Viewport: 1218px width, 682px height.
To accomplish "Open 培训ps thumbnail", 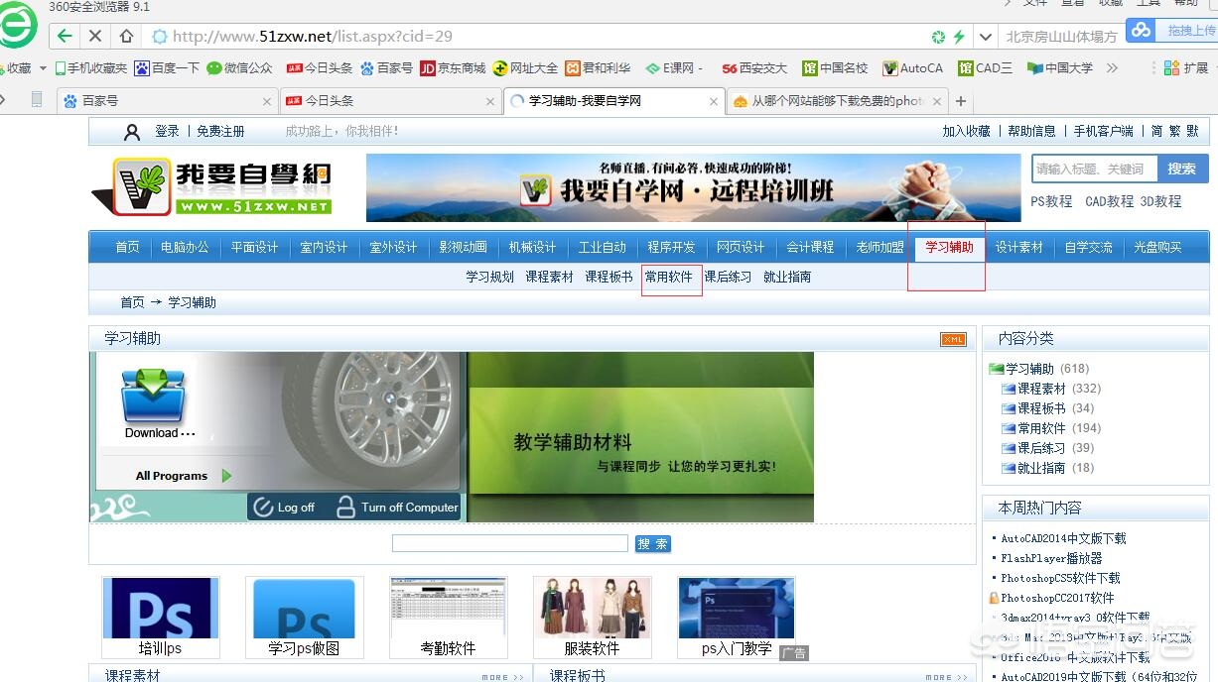I will click(x=161, y=618).
